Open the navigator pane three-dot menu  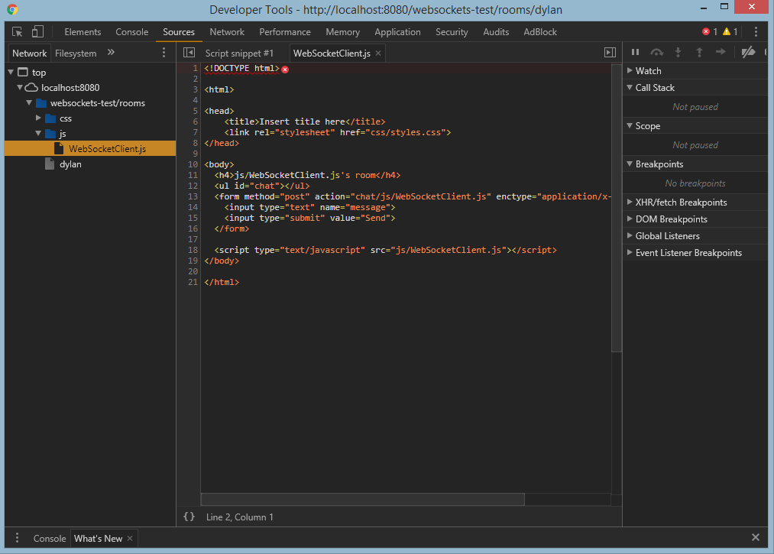[164, 53]
